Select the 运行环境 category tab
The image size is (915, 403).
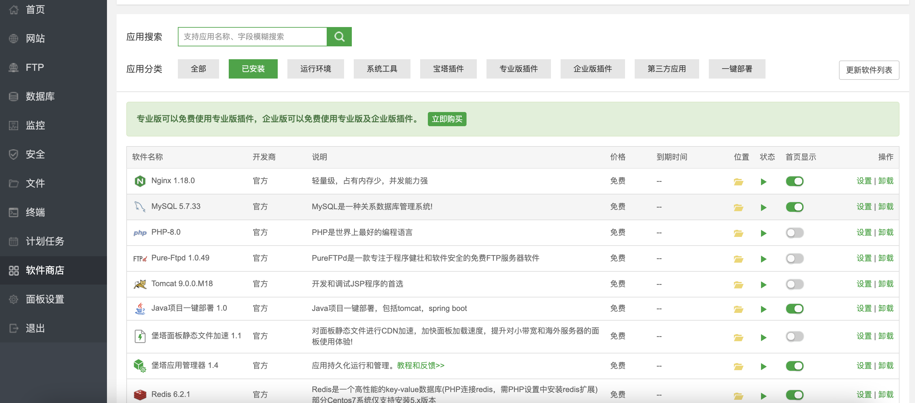(315, 69)
